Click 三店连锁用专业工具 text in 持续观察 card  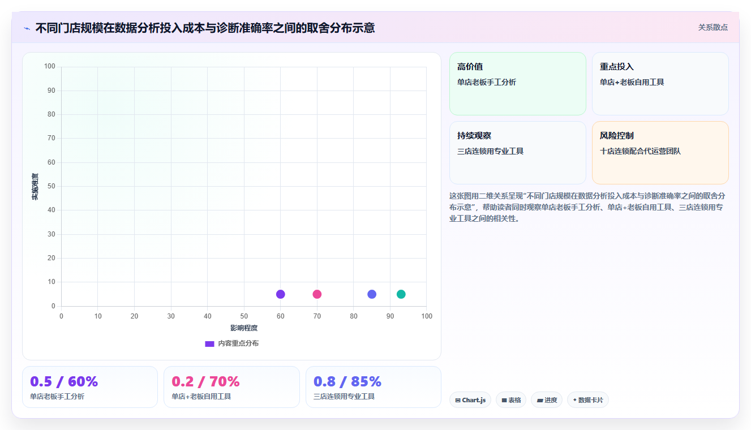point(490,152)
